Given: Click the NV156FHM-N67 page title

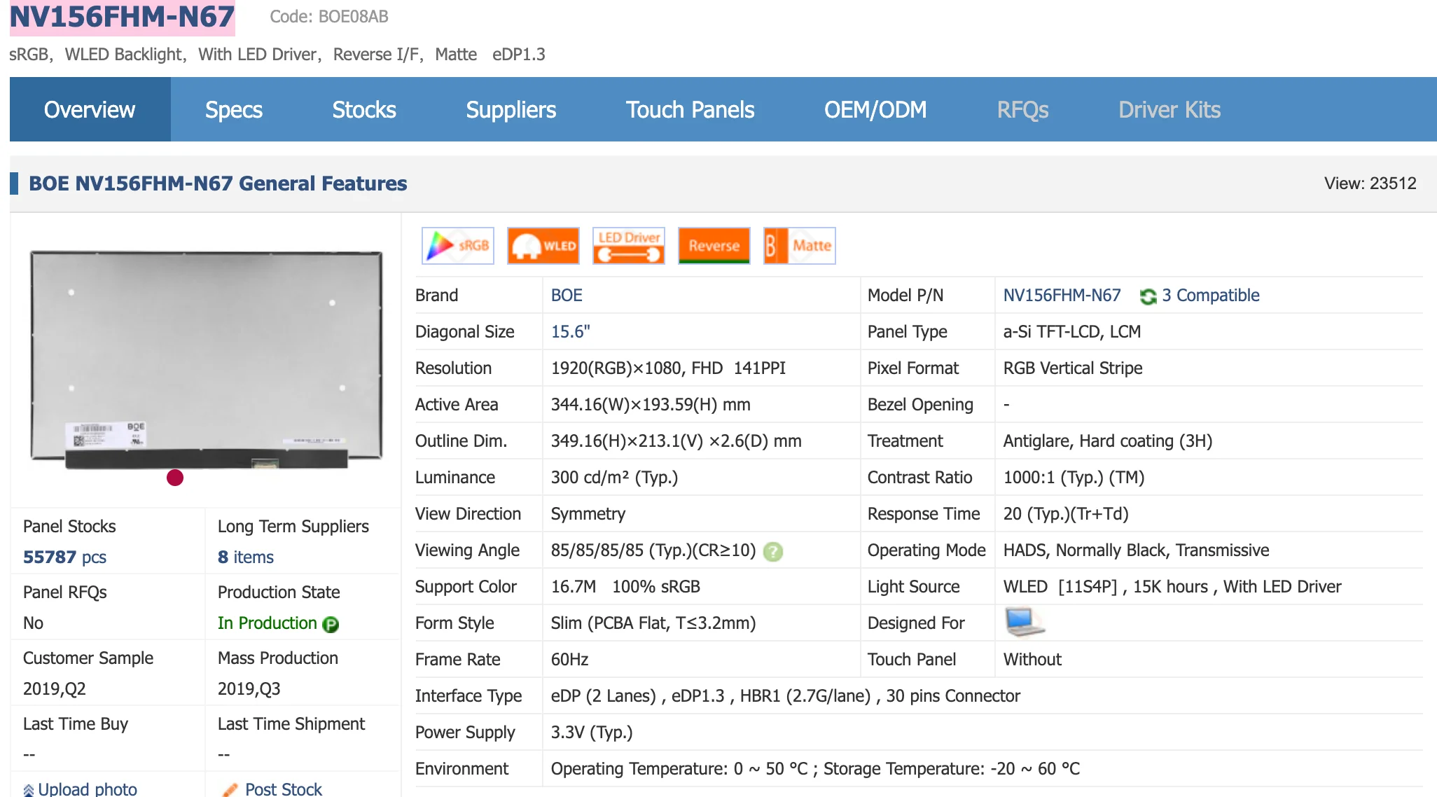Looking at the screenshot, I should (x=123, y=17).
